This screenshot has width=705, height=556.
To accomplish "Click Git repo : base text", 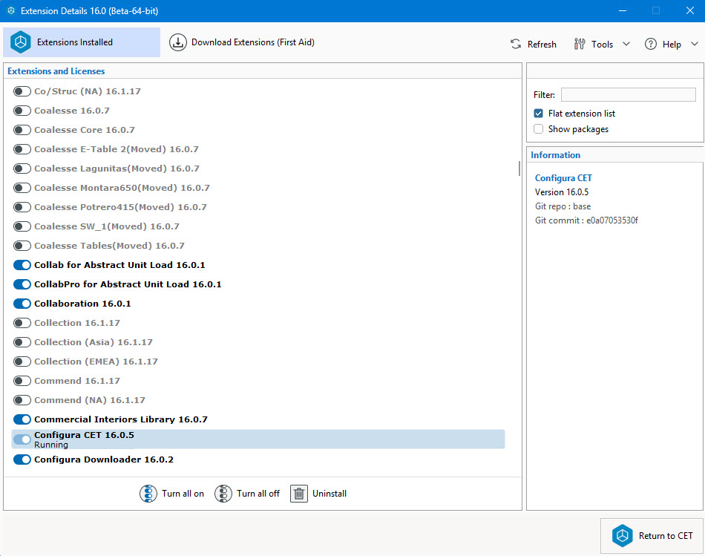I will click(x=563, y=206).
